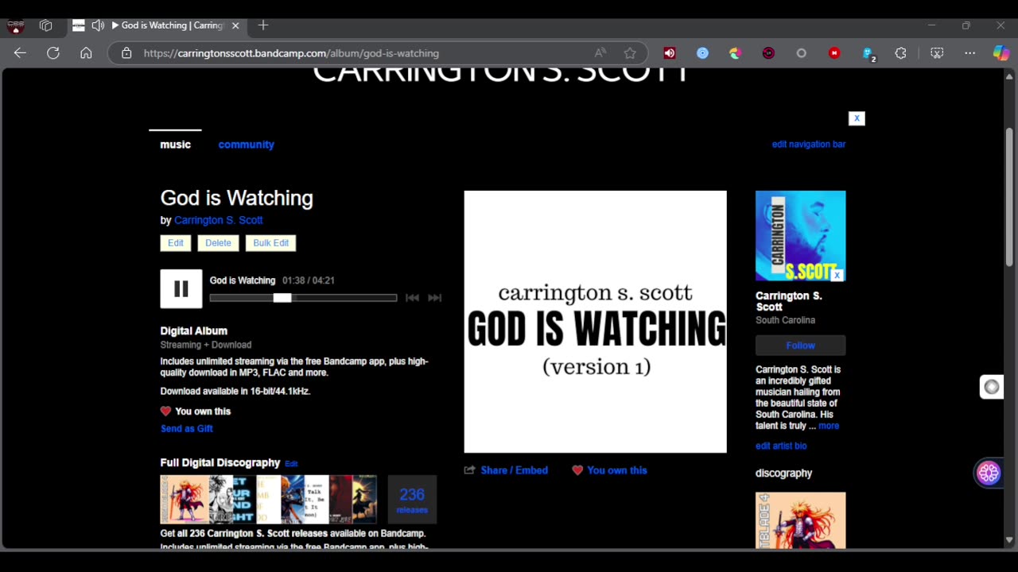Click the purple flower floating widget

(x=989, y=473)
